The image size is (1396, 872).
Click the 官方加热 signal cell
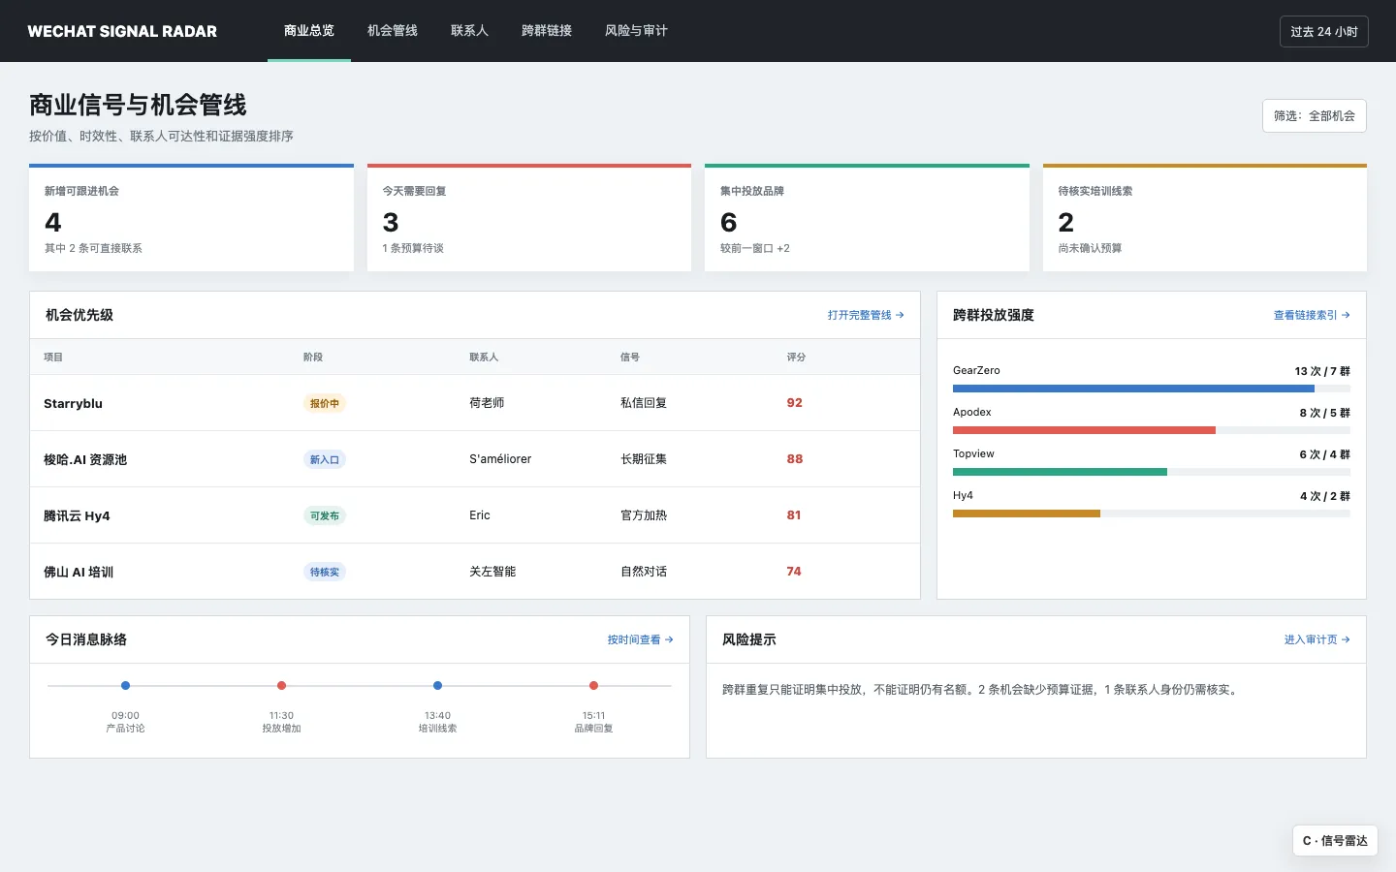click(644, 515)
